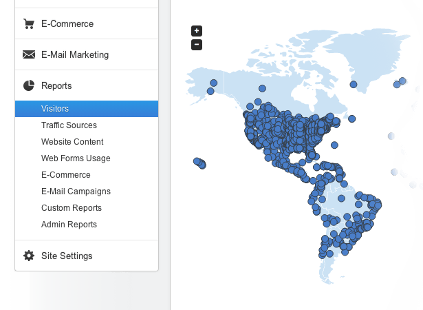Screen dimensions: 423x310
Task: Click the shopping cart E-Commerce icon
Action: 29,24
